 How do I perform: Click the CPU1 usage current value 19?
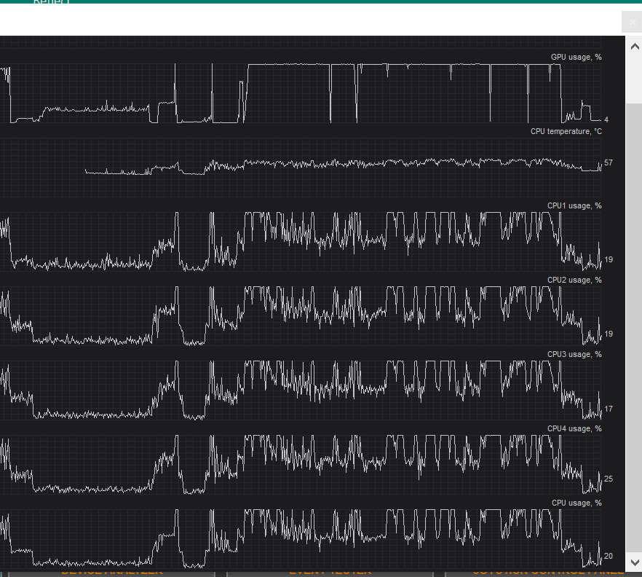pyautogui.click(x=609, y=259)
